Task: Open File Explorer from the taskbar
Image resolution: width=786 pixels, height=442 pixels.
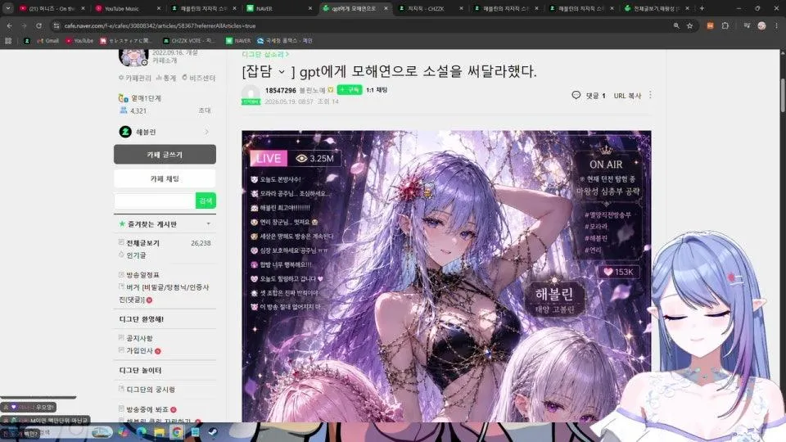Action: pyautogui.click(x=160, y=432)
